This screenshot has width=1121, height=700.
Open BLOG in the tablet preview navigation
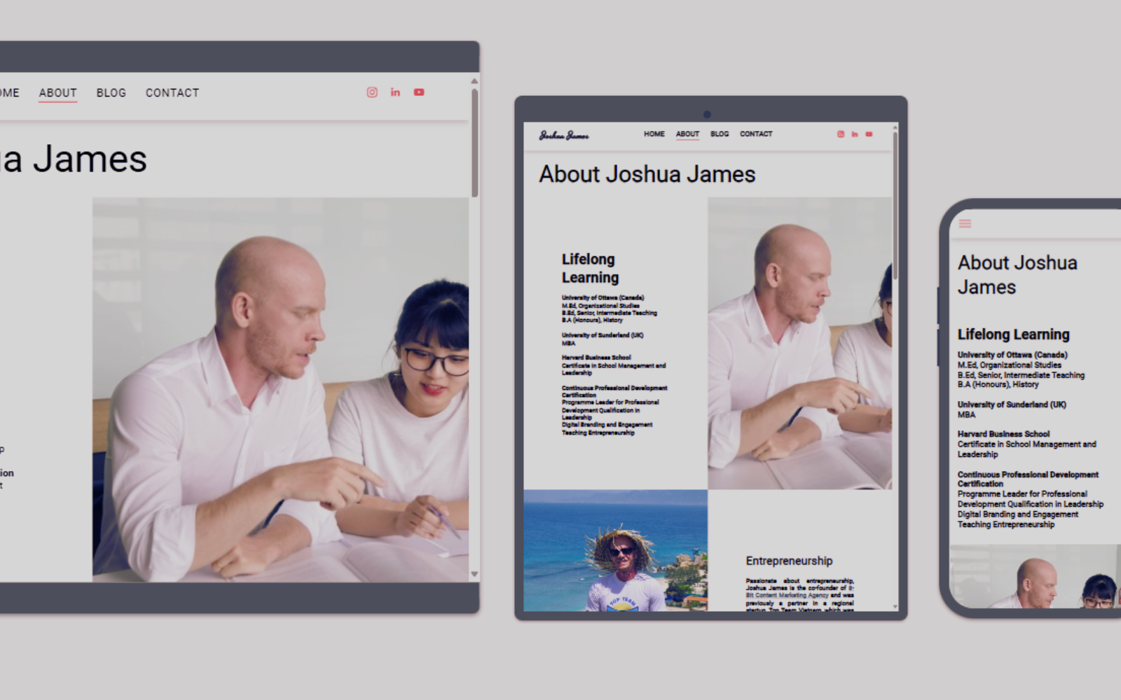coord(720,134)
